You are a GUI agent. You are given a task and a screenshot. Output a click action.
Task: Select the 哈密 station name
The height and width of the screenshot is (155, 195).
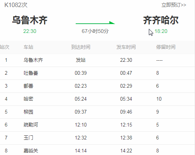[x=28, y=99]
